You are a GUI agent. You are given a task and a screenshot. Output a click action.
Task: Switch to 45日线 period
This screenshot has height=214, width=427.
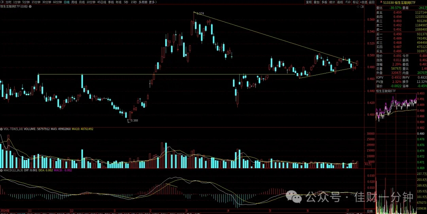(102, 2)
